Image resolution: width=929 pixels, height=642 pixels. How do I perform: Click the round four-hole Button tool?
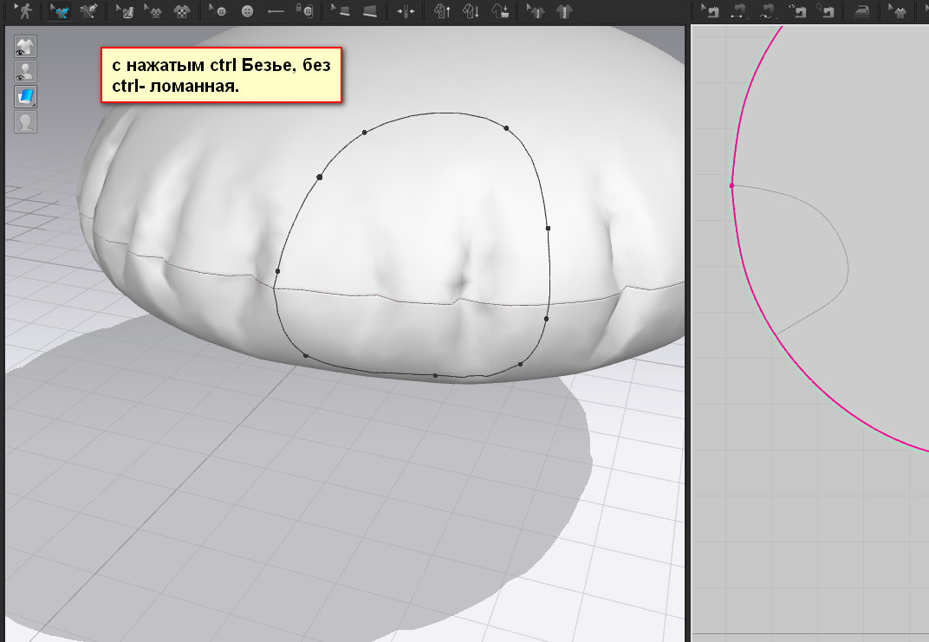248,11
